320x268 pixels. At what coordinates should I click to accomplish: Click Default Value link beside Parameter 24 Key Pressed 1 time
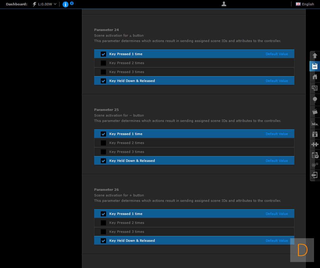click(x=276, y=54)
